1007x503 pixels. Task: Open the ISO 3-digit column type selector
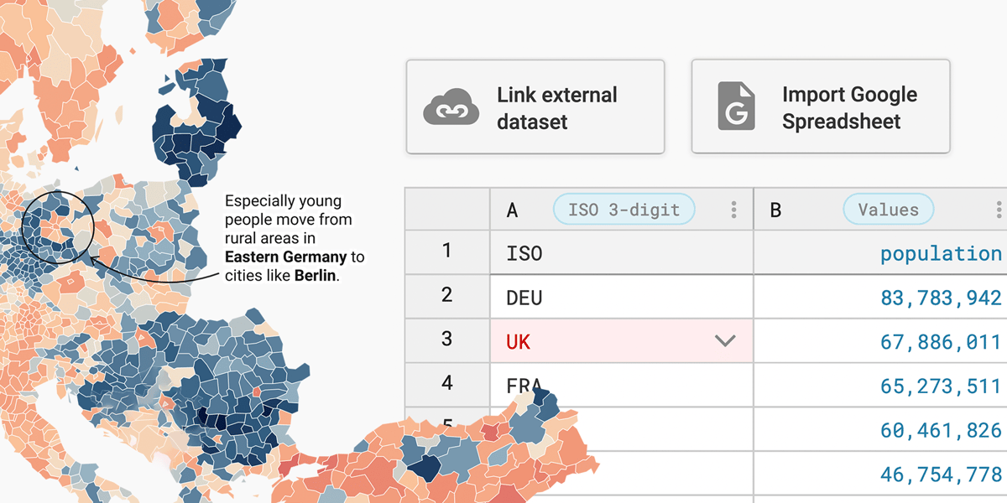coord(624,210)
